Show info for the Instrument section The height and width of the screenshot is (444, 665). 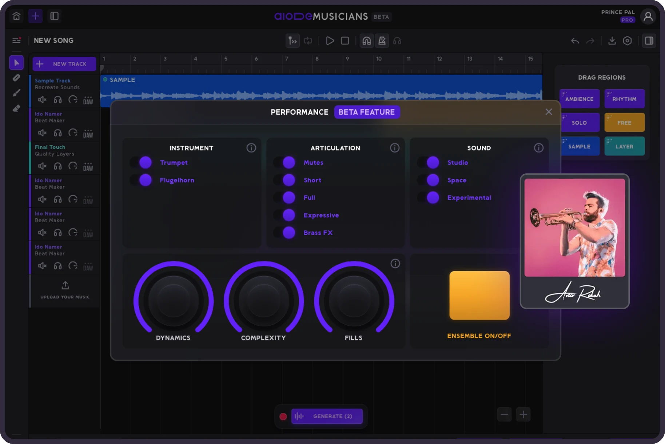tap(251, 148)
